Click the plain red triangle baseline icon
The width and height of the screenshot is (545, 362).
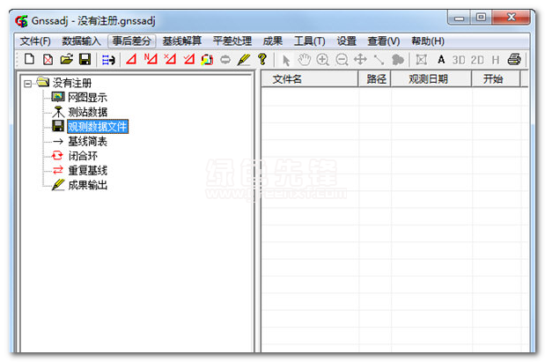coord(131,60)
